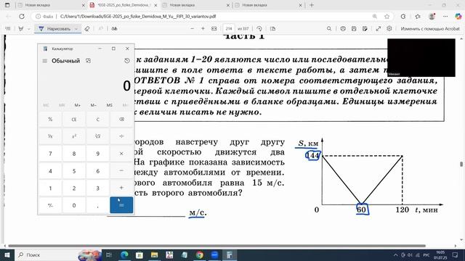Click the MS memory store button
465x261 pixels.
pos(110,105)
